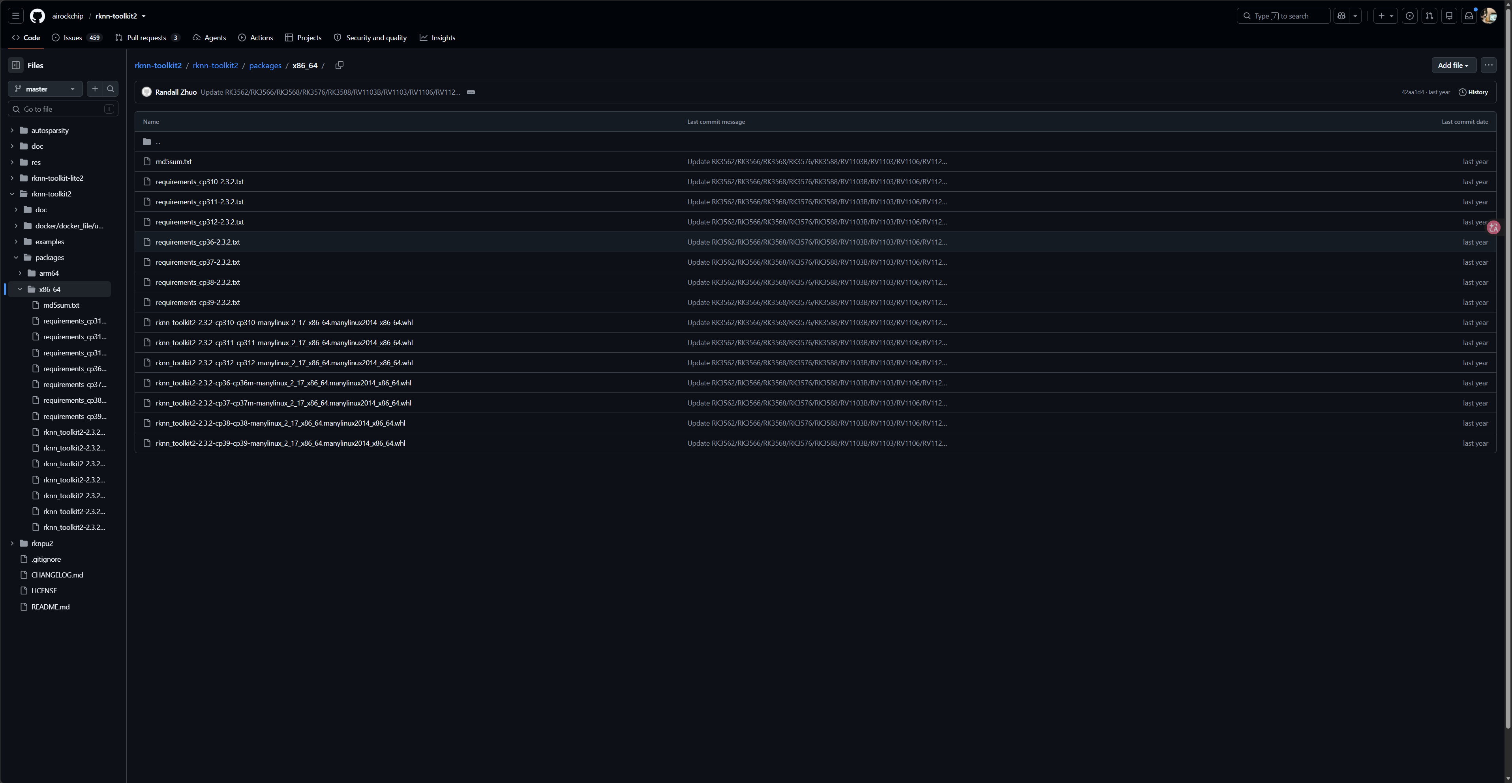Expand the rknn-toolkit-lite2 folder
This screenshot has width=1512, height=783.
[x=12, y=178]
